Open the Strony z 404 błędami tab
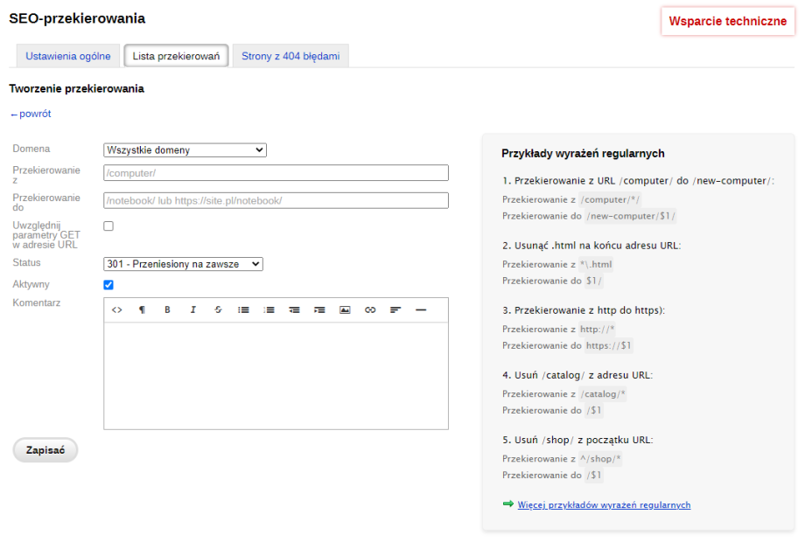Screen dimensions: 805x549 (x=290, y=56)
